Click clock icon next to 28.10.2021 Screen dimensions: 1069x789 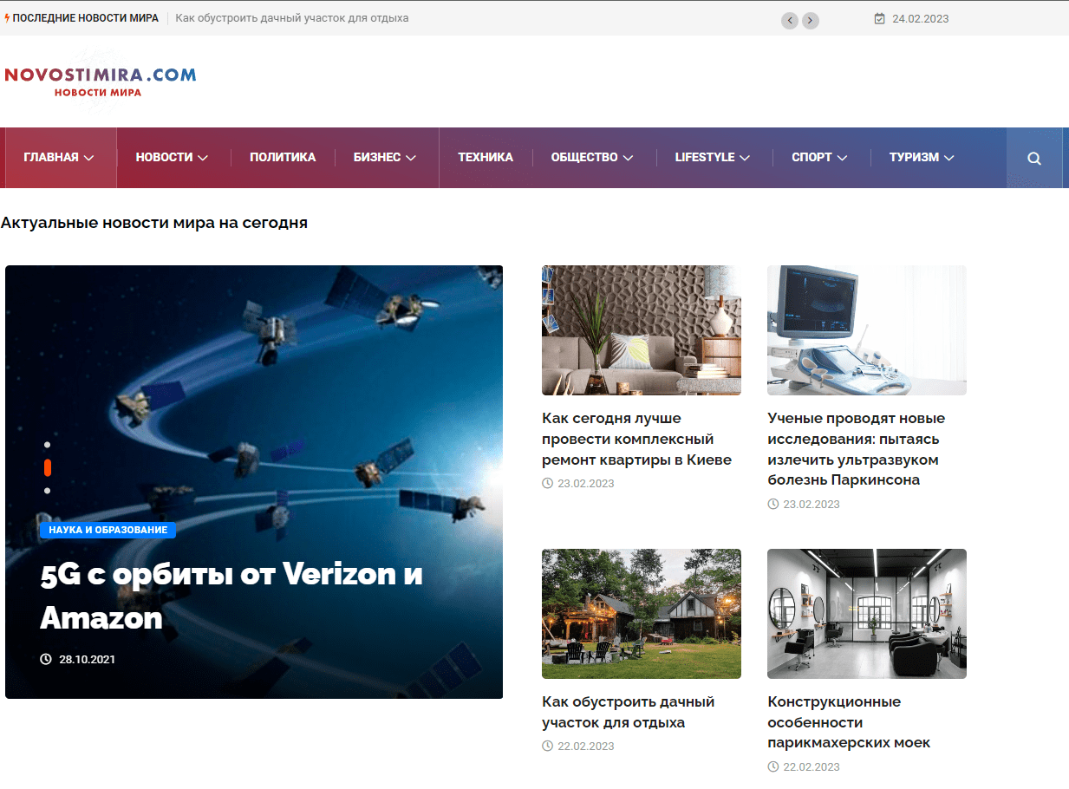pos(46,659)
